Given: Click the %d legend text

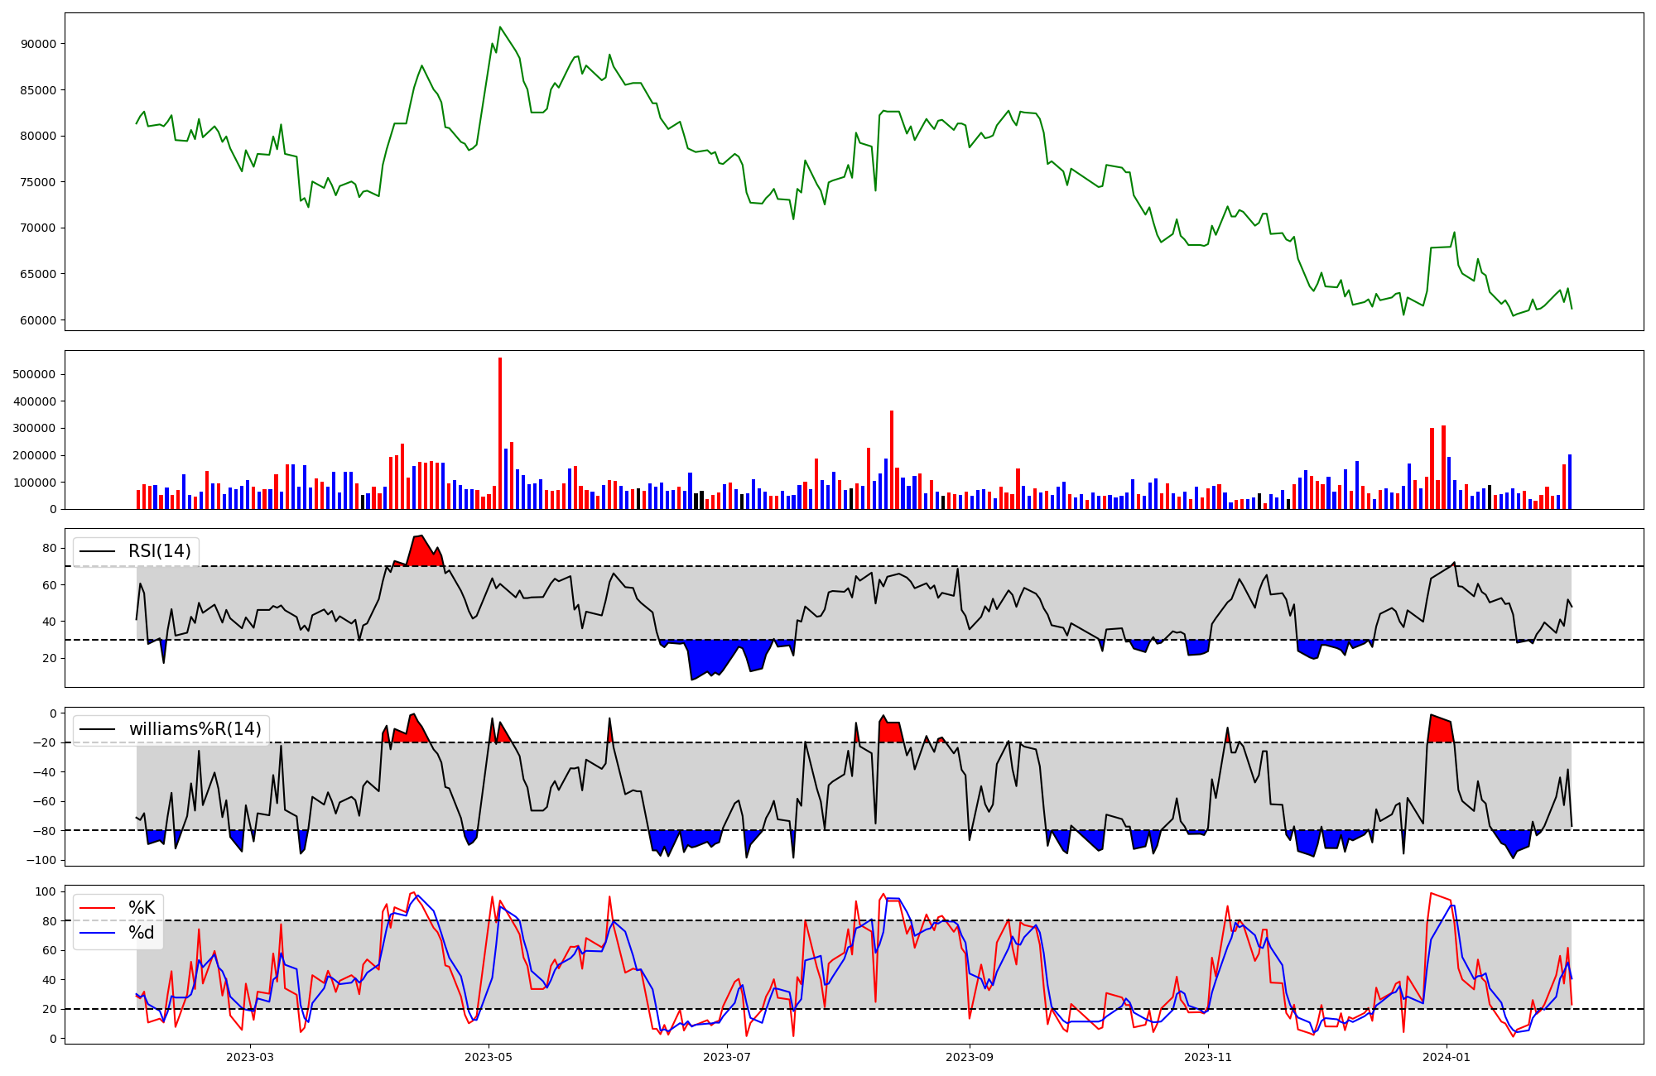Looking at the screenshot, I should pyautogui.click(x=142, y=933).
